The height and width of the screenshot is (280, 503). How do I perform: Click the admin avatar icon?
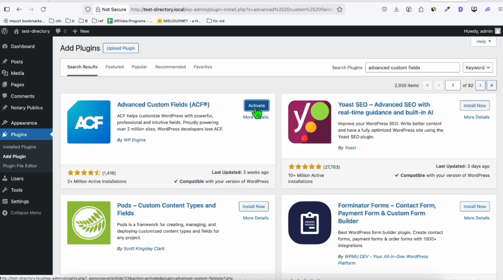498,31
